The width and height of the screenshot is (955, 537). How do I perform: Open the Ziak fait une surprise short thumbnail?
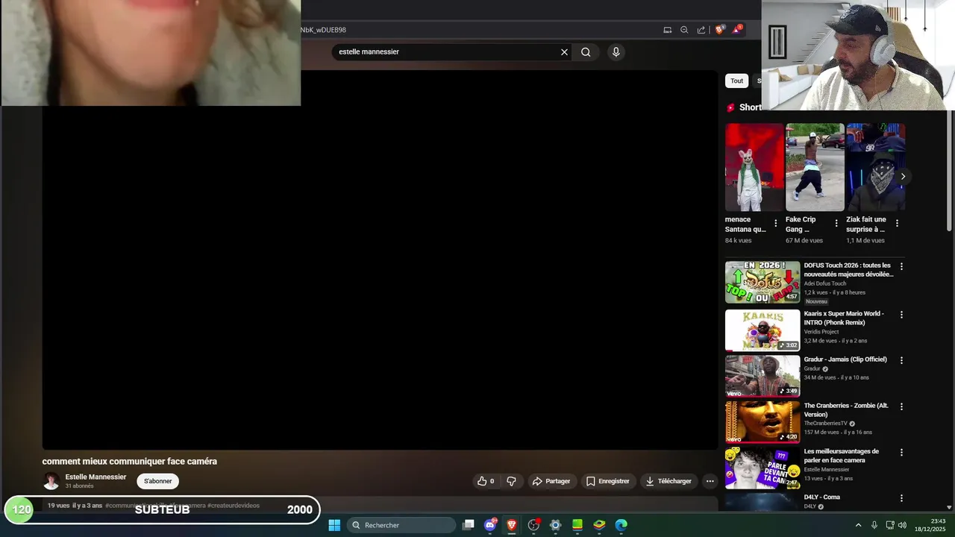click(875, 167)
